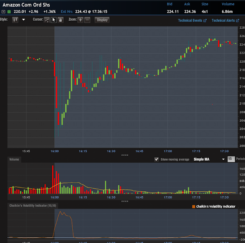Expand the quote details plus icon
Image resolution: width=245 pixels, height=243 pixels.
click(3, 11)
